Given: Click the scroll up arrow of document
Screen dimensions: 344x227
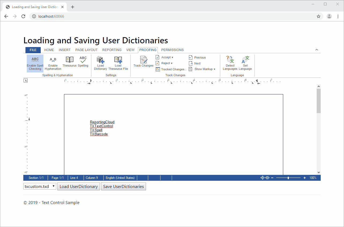Looking at the screenshot, I should 319,86.
